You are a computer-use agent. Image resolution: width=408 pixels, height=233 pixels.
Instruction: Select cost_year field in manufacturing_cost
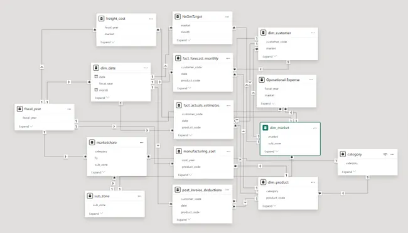tap(188, 160)
